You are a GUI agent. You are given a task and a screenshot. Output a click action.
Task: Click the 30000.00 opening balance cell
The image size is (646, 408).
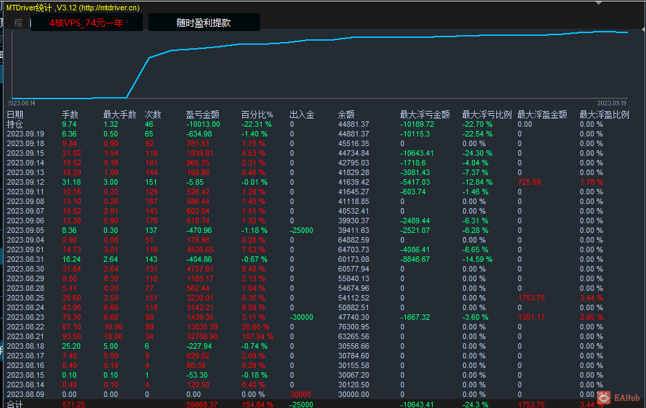click(x=353, y=395)
